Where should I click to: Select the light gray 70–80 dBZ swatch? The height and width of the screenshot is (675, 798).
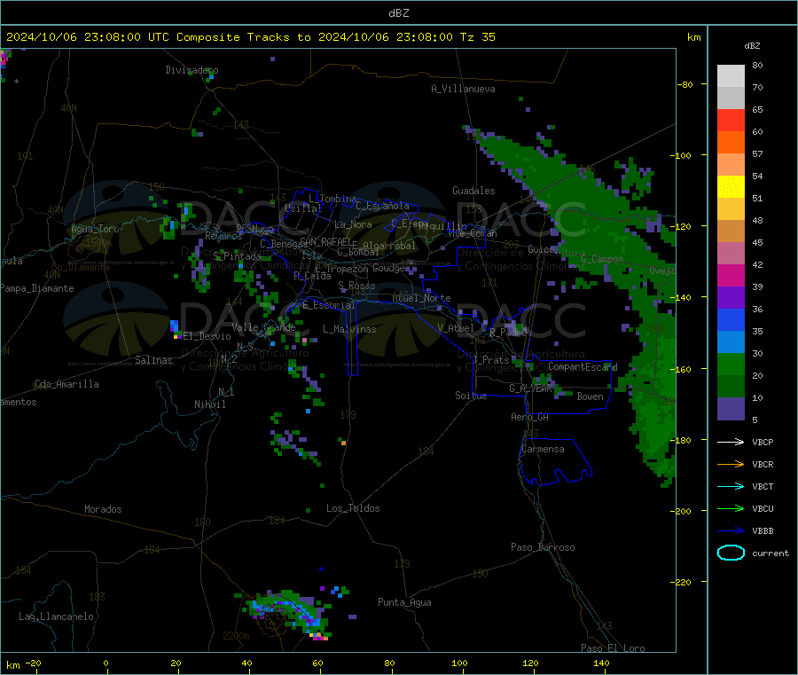tap(731, 76)
